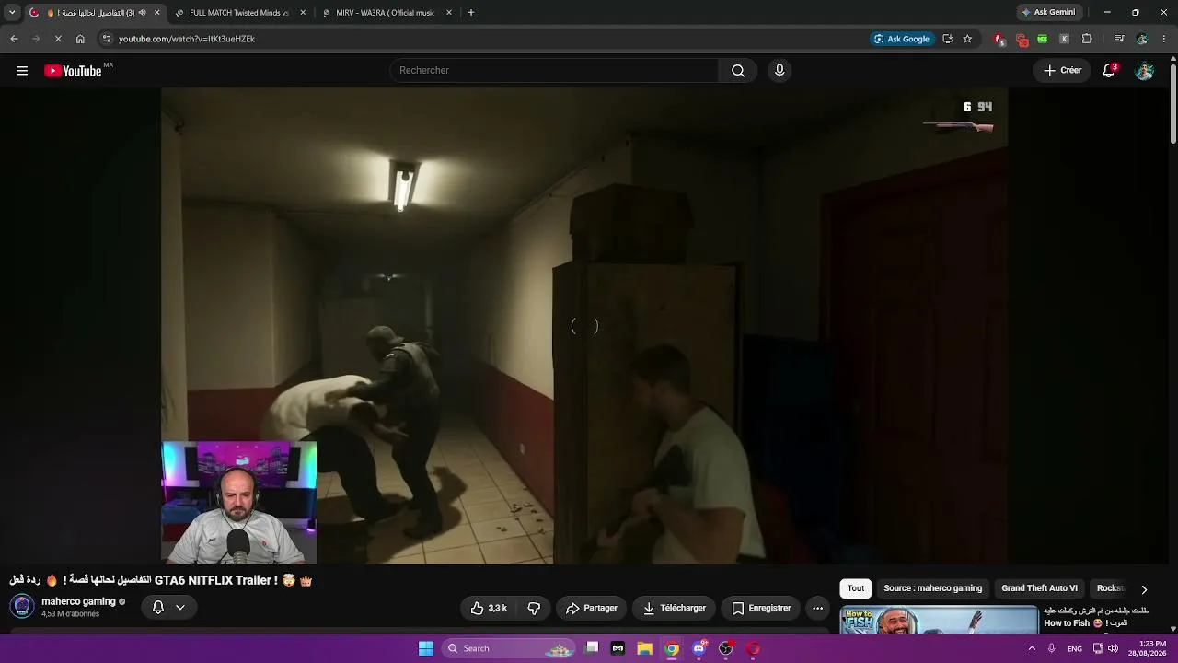Like the video with 3,3 k likes
This screenshot has width=1178, height=663.
tap(489, 608)
